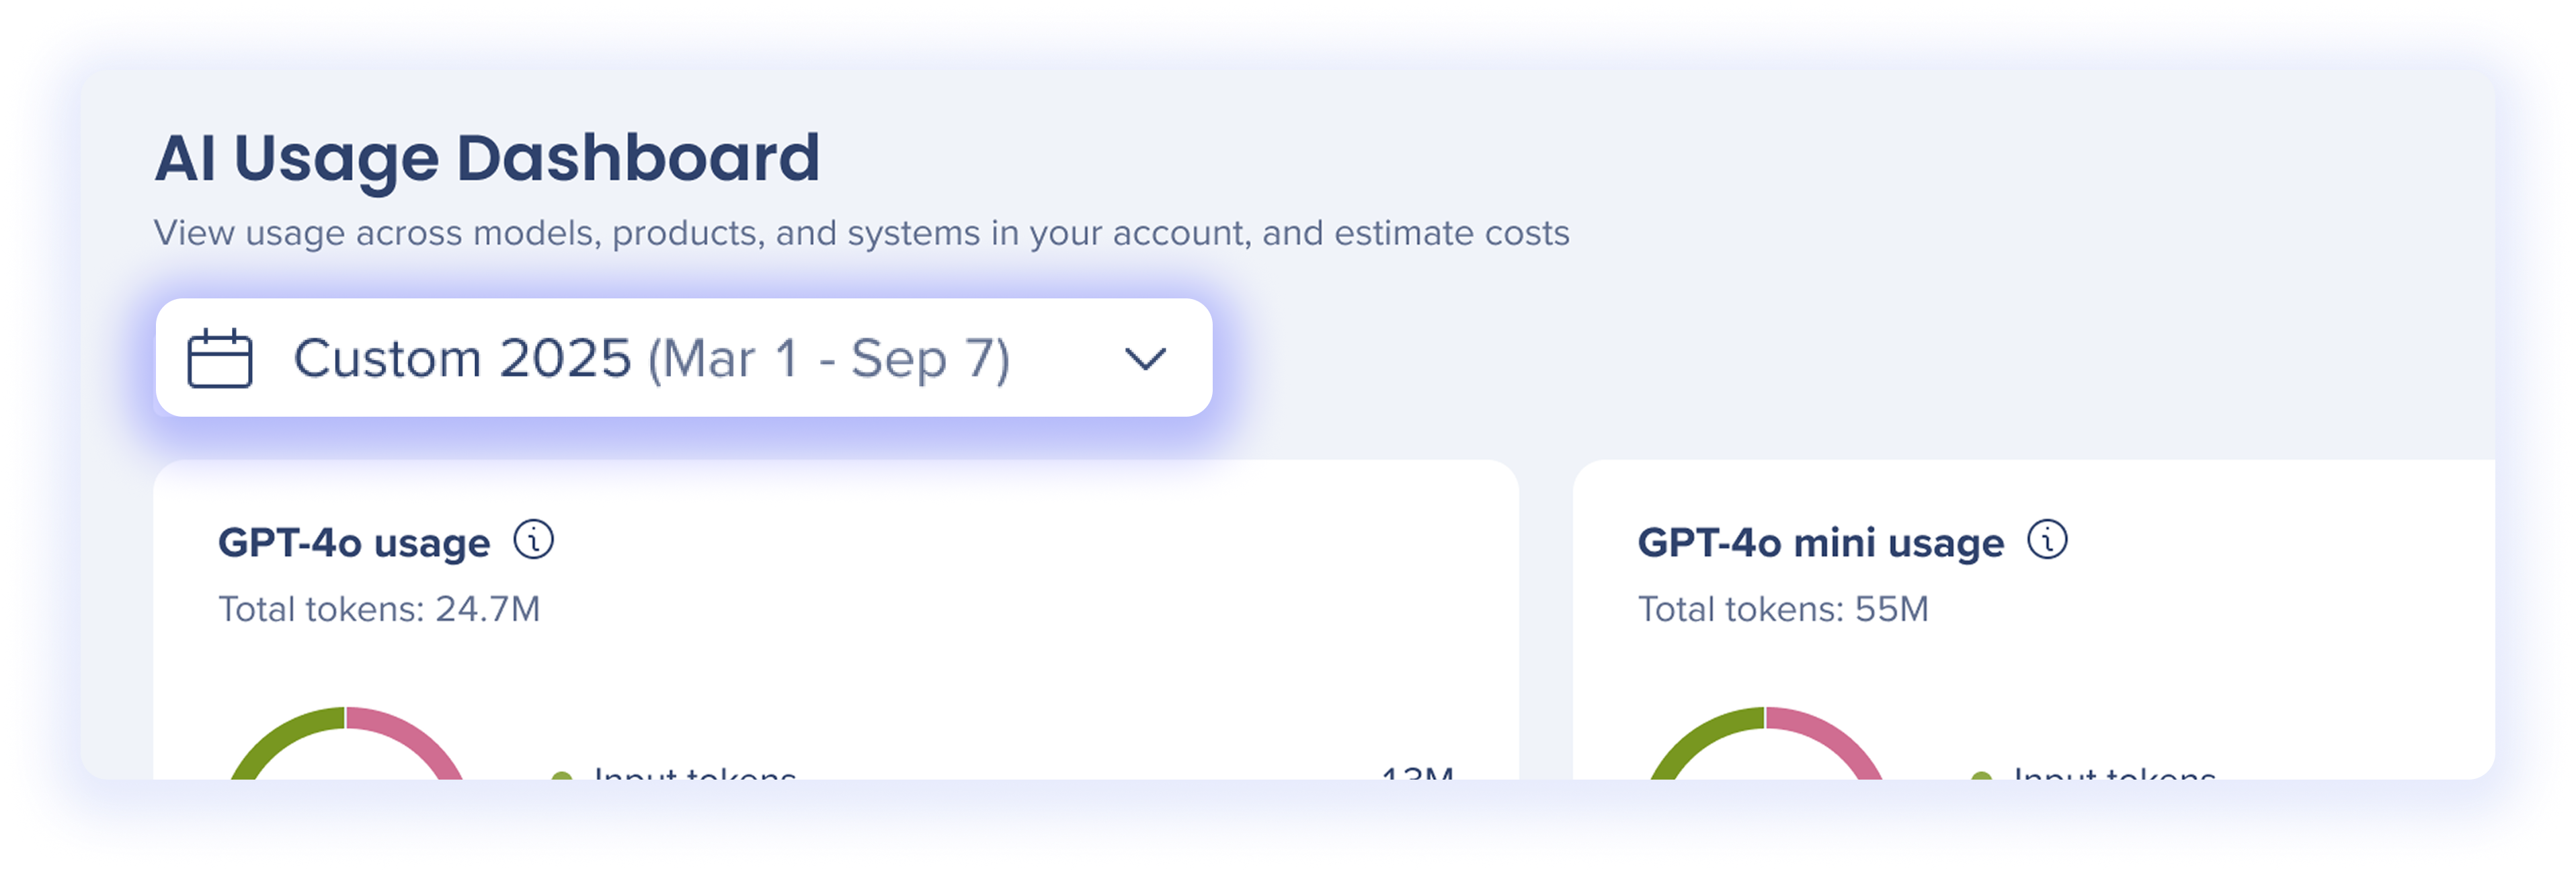Click Input tokens legend in GPT-4o mini card
Screen dimensions: 2576x871
[2114, 773]
